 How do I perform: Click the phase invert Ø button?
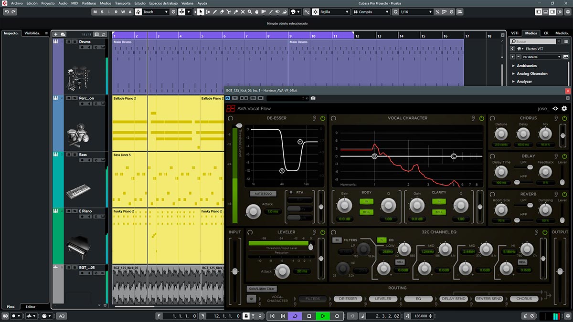(251, 299)
